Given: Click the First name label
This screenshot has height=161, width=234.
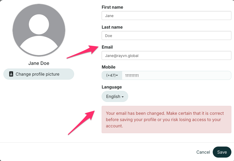Looking at the screenshot, I should [112, 7].
